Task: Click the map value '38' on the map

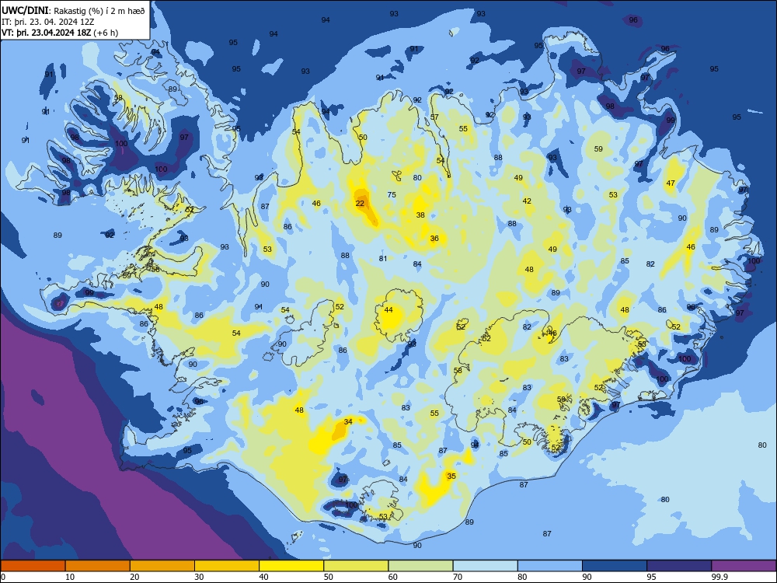Action: click(x=420, y=215)
